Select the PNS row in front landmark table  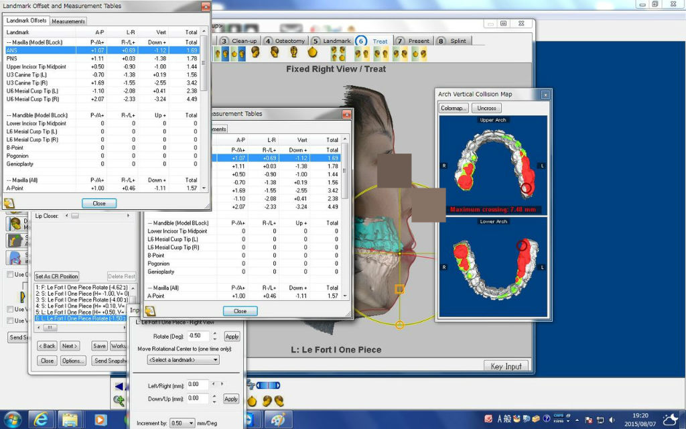coord(102,58)
